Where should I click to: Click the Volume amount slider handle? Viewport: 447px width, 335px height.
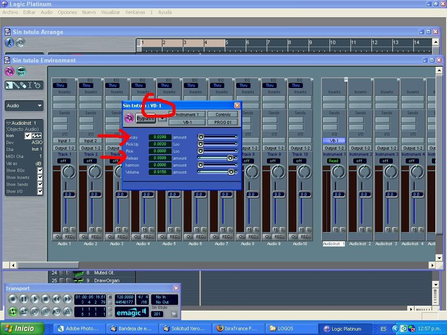tap(231, 172)
